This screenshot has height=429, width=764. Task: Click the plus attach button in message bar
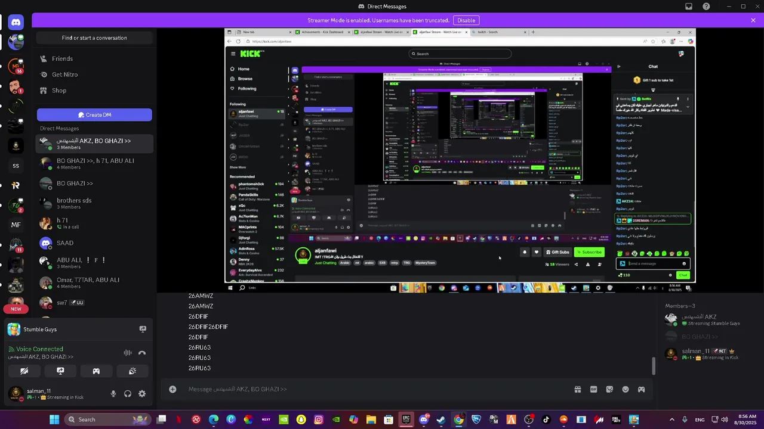click(172, 389)
